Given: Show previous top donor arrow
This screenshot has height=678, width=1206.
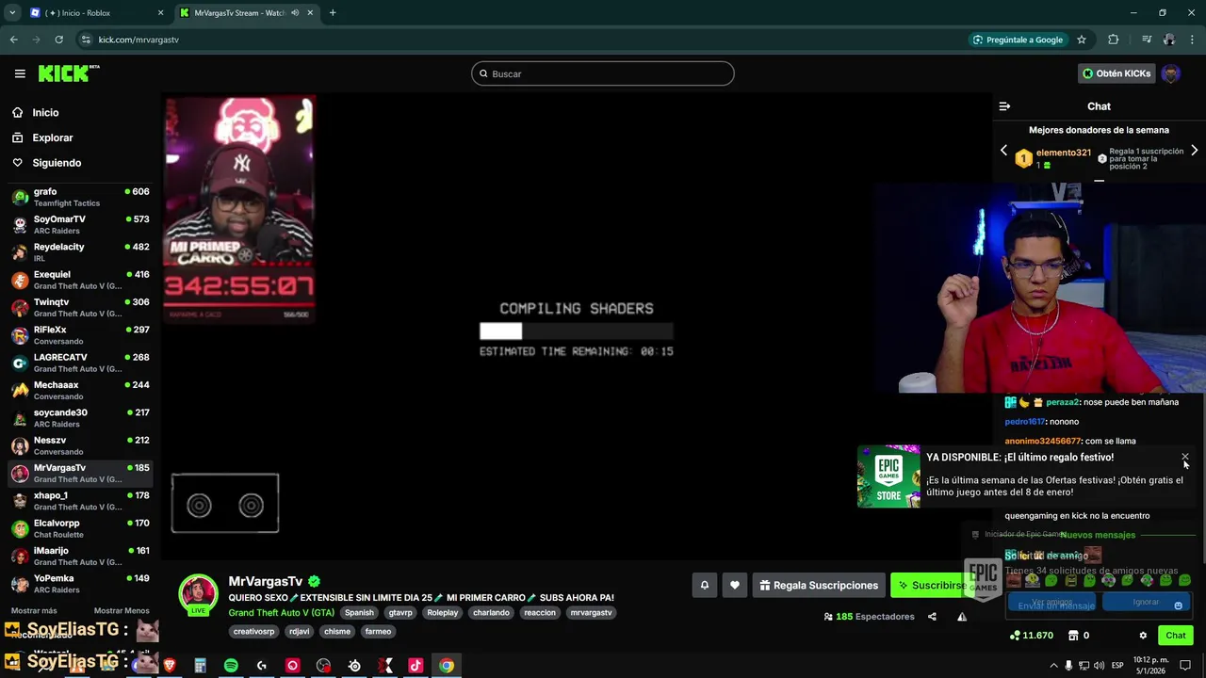Looking at the screenshot, I should pyautogui.click(x=1003, y=151).
